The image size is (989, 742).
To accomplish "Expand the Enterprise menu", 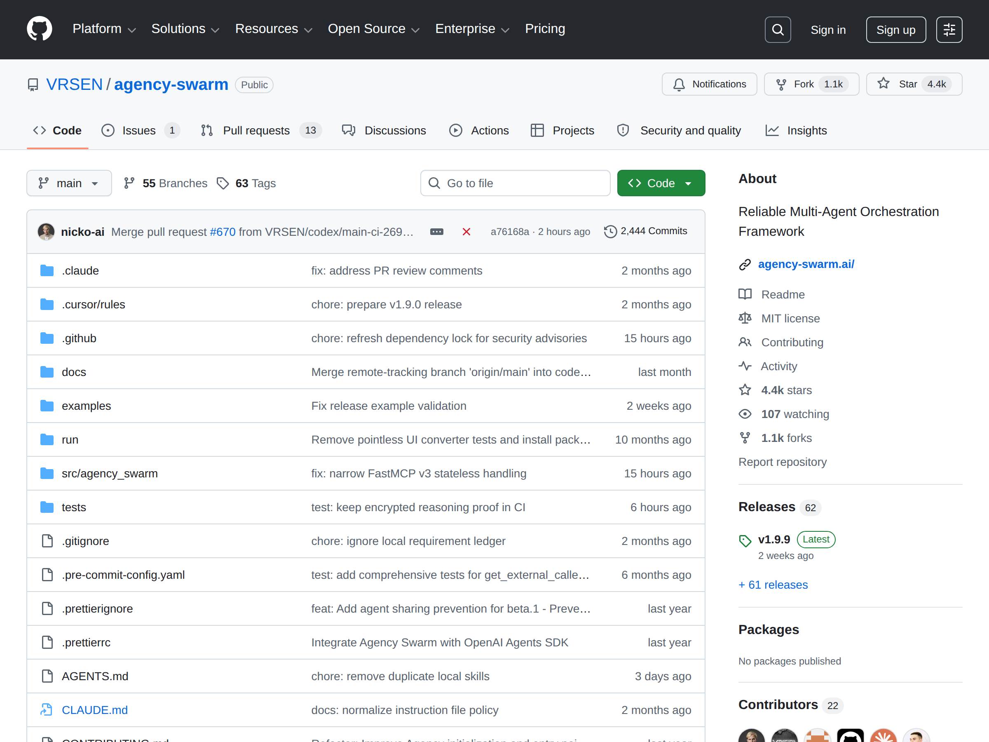I will pos(472,29).
